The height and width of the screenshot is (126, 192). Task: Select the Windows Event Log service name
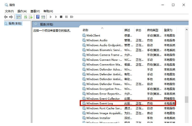[x=99, y=103]
